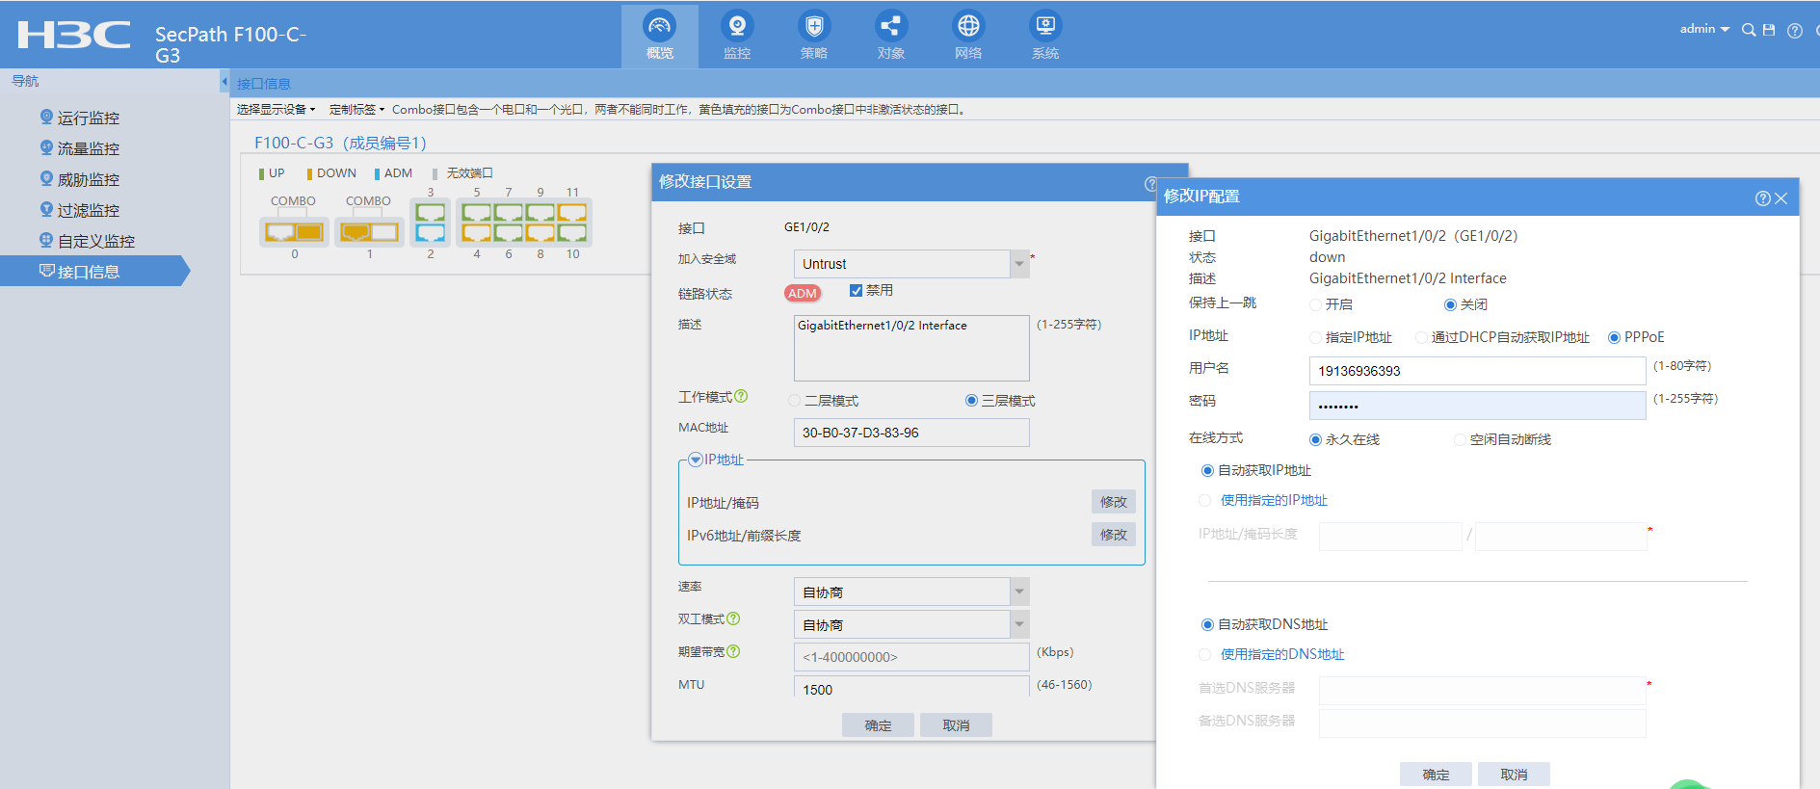Choose 空闲自动断线 online mode
1820x789 pixels.
pos(1460,439)
